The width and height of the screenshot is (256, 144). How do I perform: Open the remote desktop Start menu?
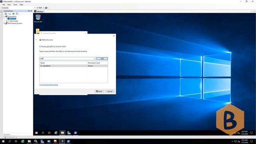click(36, 133)
